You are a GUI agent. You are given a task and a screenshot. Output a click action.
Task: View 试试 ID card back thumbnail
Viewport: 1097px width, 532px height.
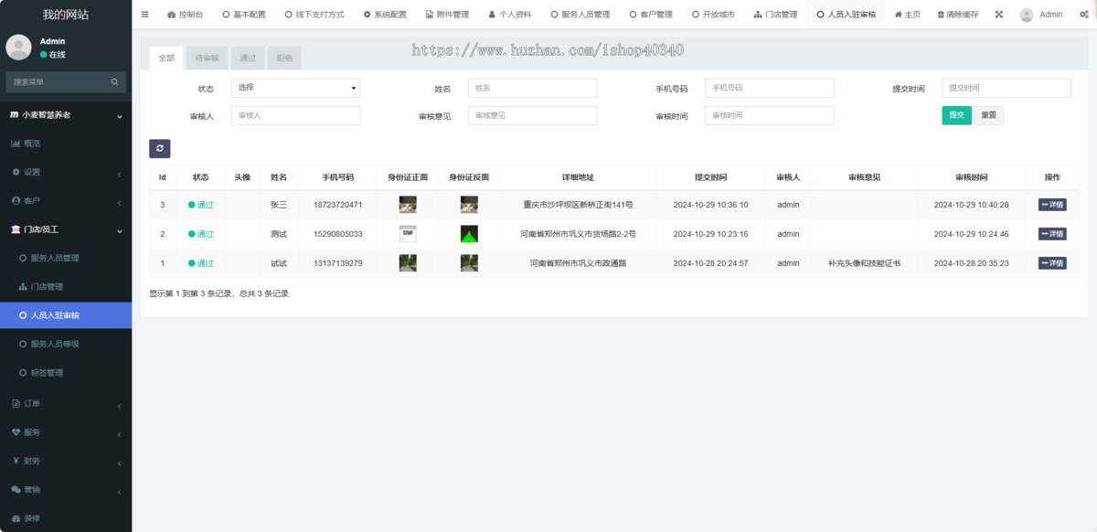point(469,263)
